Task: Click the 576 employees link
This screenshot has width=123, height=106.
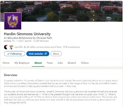Action: 71,47
